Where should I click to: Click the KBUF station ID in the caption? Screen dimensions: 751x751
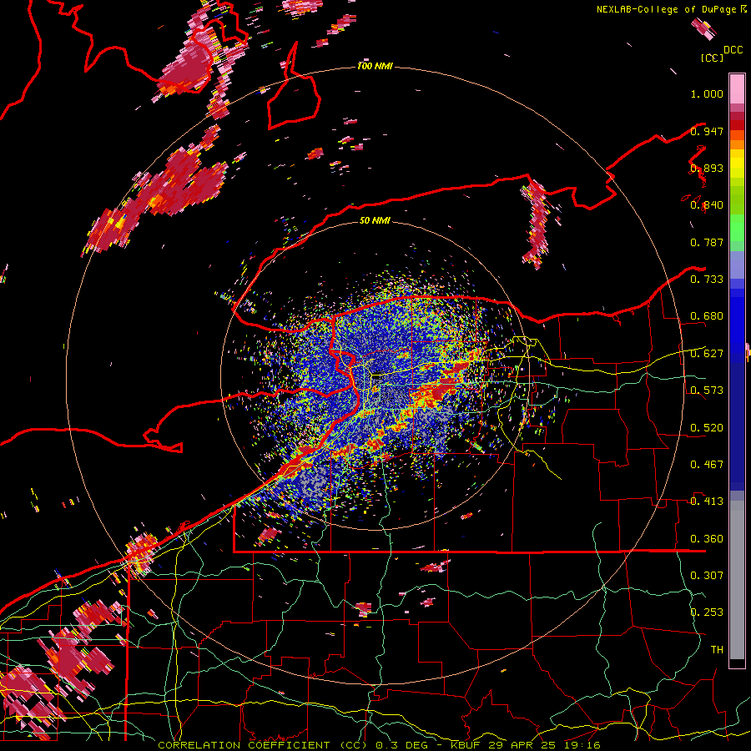click(467, 745)
